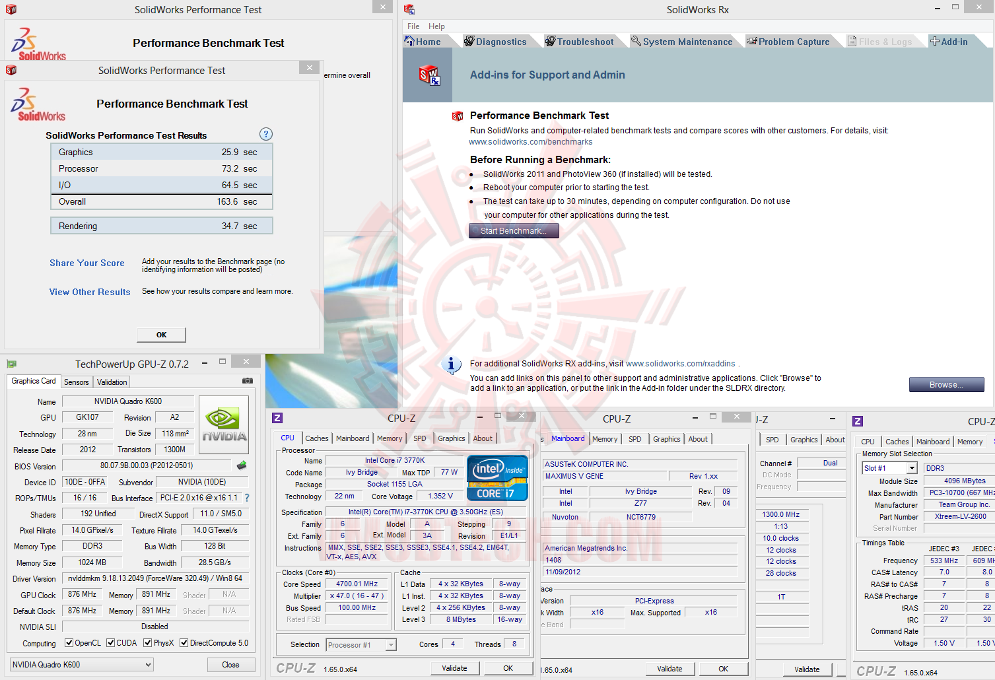This screenshot has width=995, height=680.
Task: Click the Bus Interface question mark in GPU-Z
Action: click(247, 498)
